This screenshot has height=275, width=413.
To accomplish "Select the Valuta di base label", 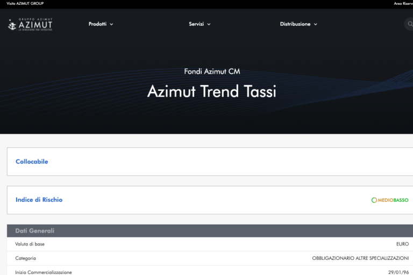I will coord(30,244).
